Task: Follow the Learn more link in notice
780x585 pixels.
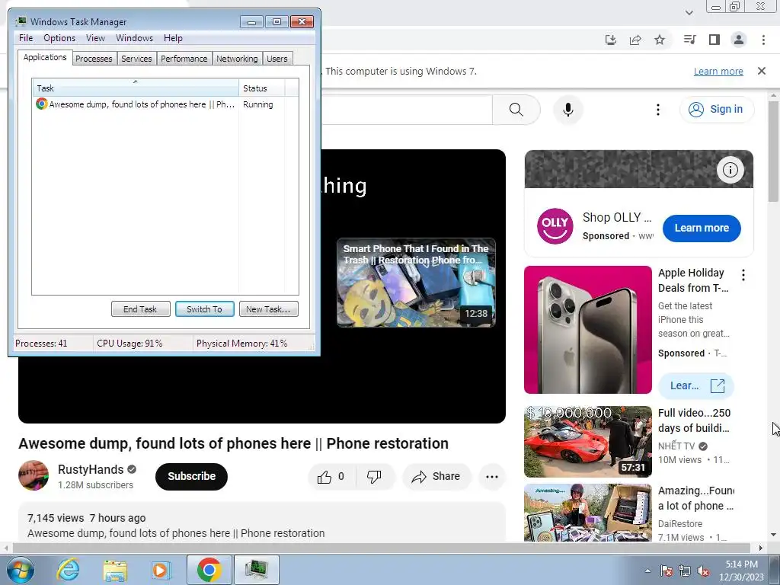Action: (x=718, y=71)
